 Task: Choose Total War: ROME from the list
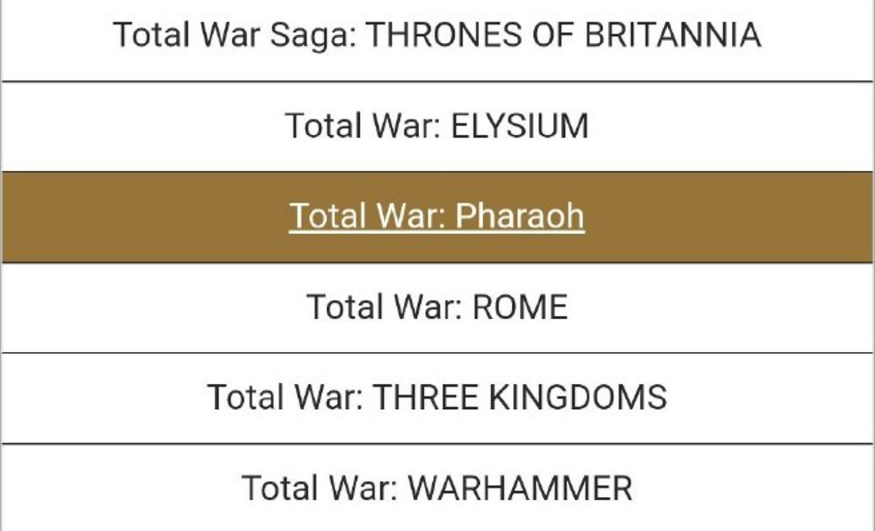click(x=437, y=307)
